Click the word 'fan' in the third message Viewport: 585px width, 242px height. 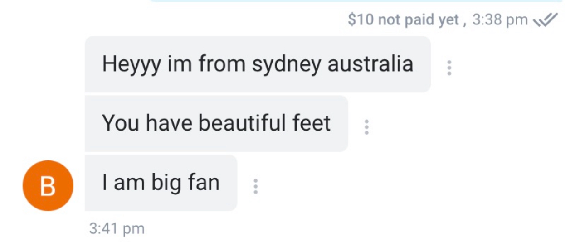coord(203,183)
